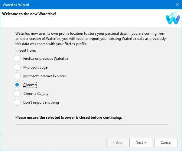182x151 pixels.
Task: Click the selected Chrome radio button
Action: 17,85
